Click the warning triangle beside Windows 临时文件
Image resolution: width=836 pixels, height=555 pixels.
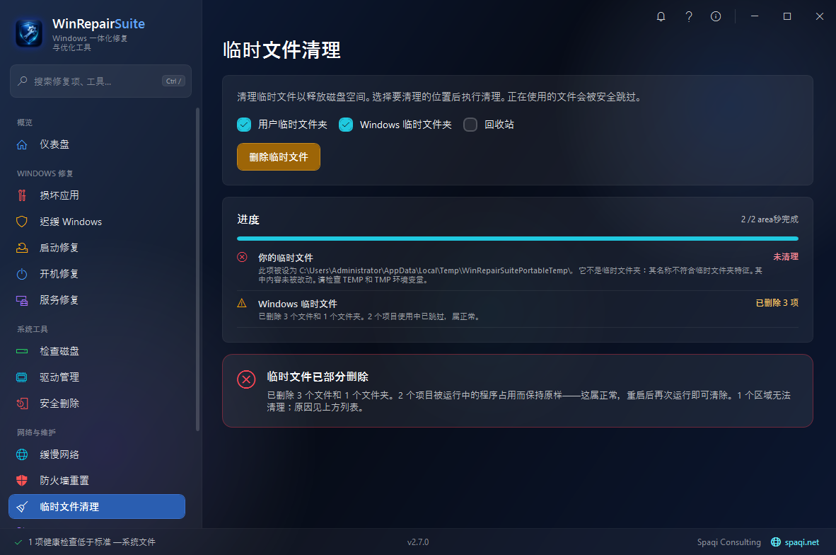tap(241, 303)
